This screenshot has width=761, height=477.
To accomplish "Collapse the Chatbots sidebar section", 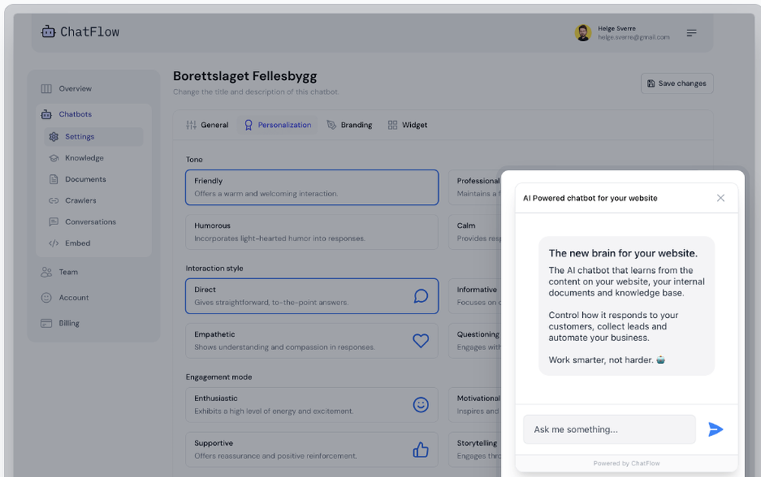I will point(75,114).
